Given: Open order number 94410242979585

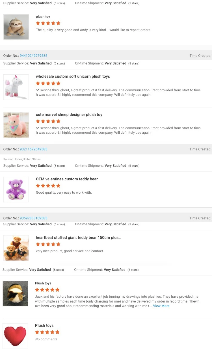Looking at the screenshot, I should pyautogui.click(x=33, y=56).
